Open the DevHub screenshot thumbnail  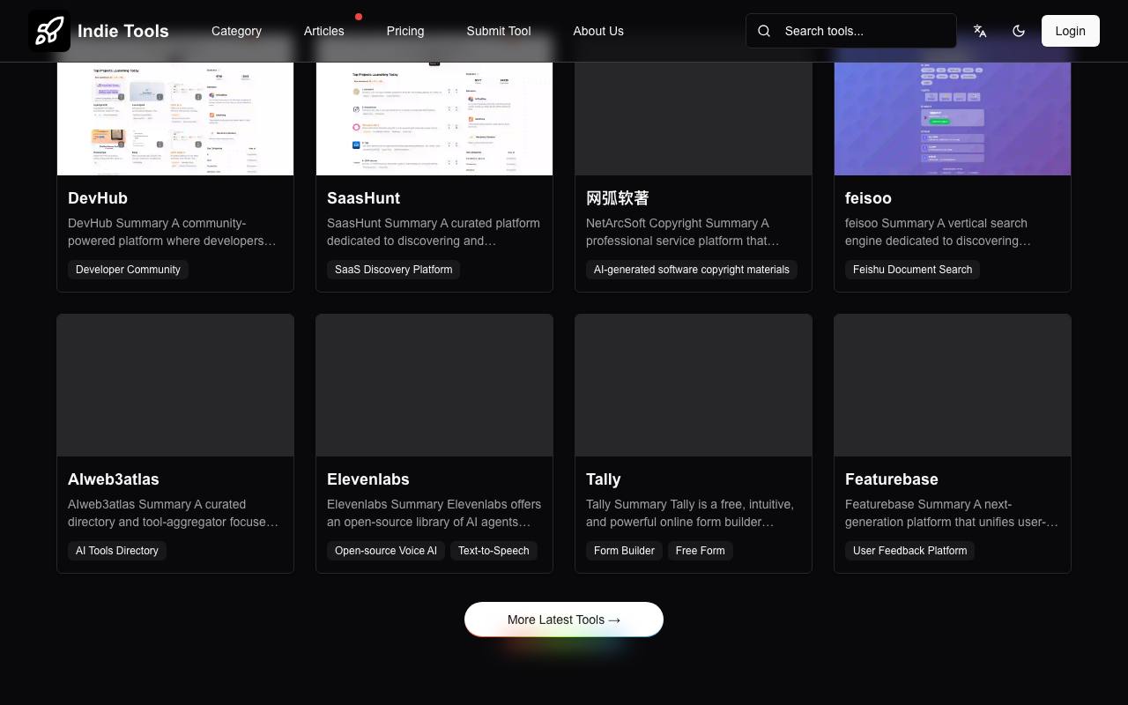175,119
